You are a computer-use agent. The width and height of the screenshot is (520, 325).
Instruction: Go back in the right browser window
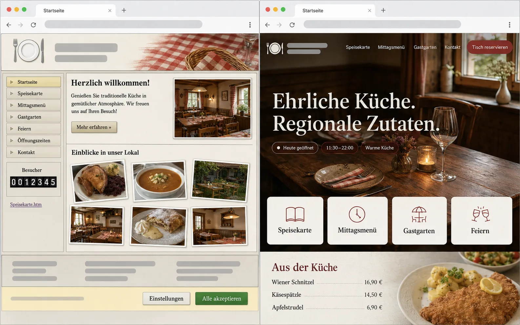coord(268,25)
